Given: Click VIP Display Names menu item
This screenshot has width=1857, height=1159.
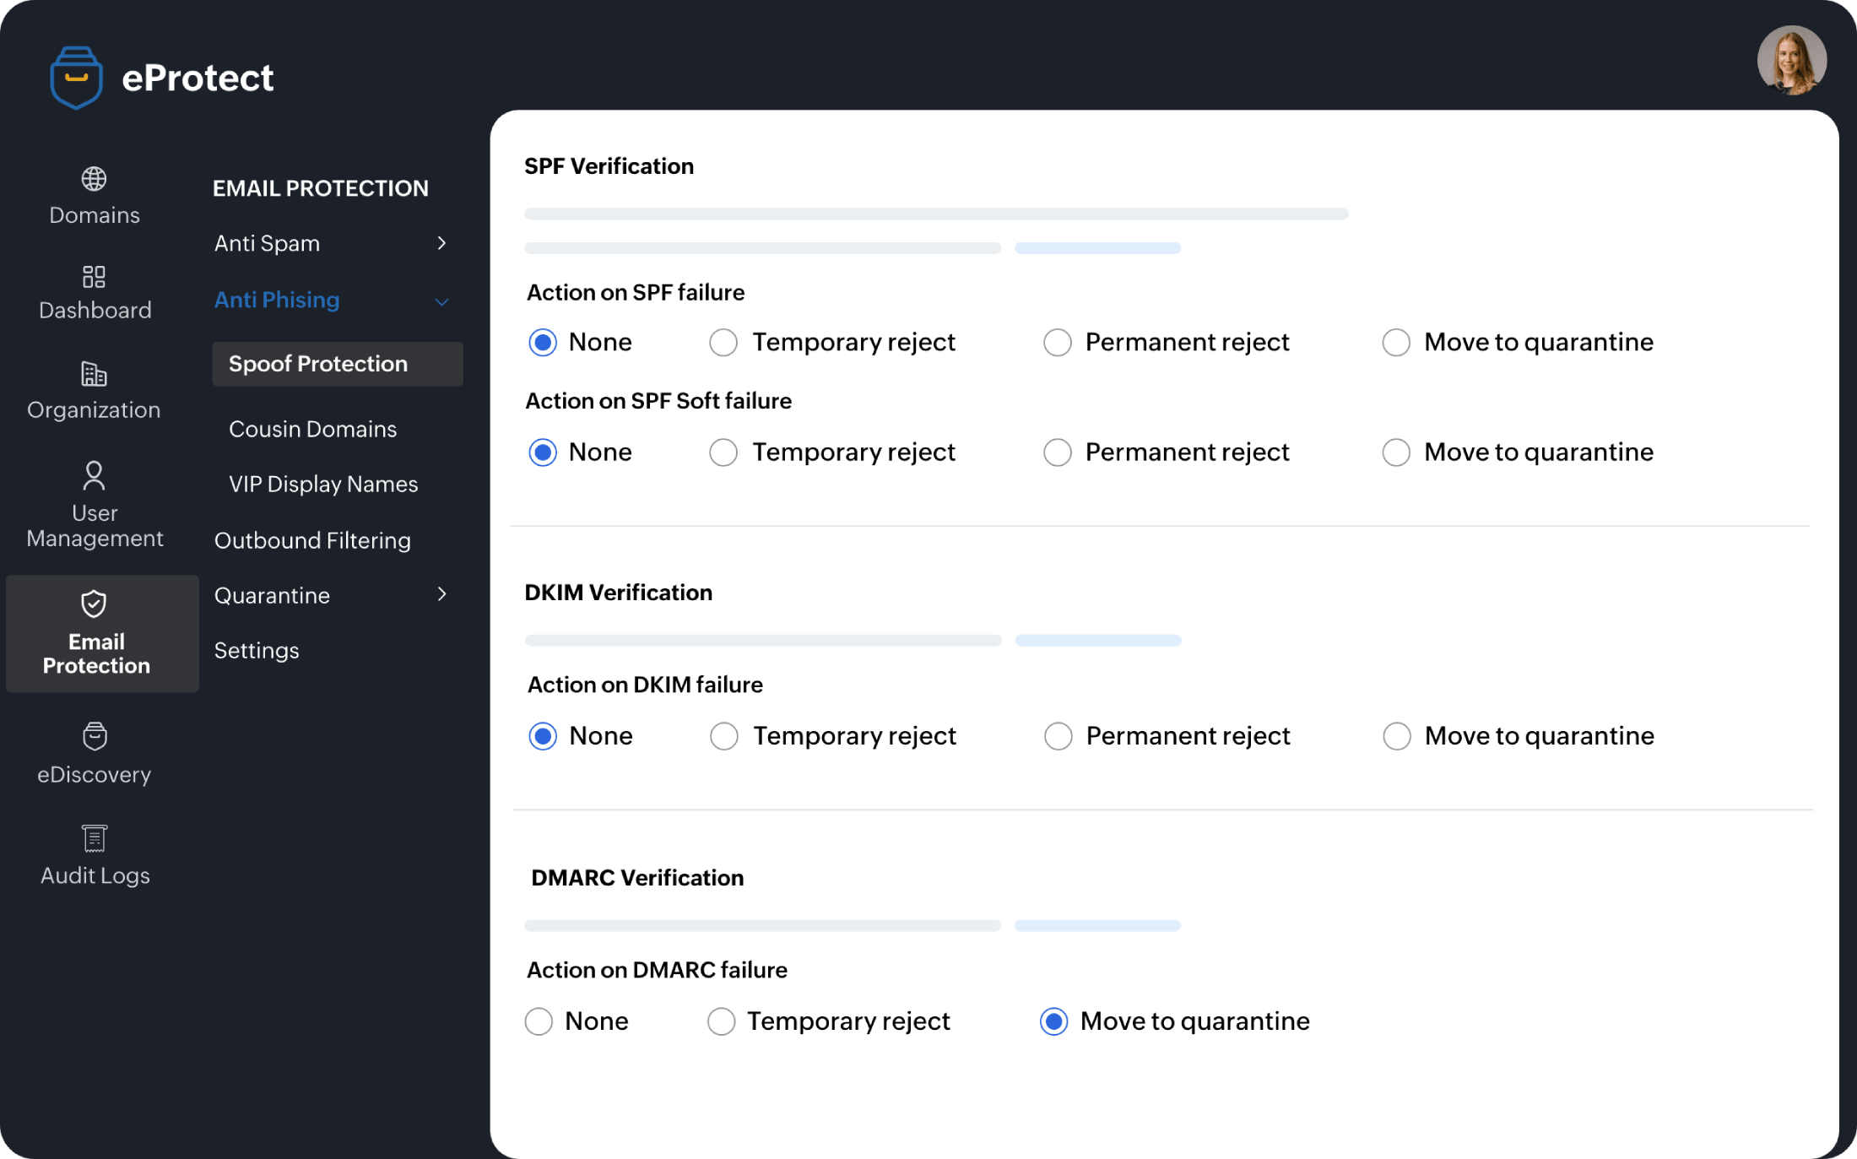Looking at the screenshot, I should click(x=323, y=484).
